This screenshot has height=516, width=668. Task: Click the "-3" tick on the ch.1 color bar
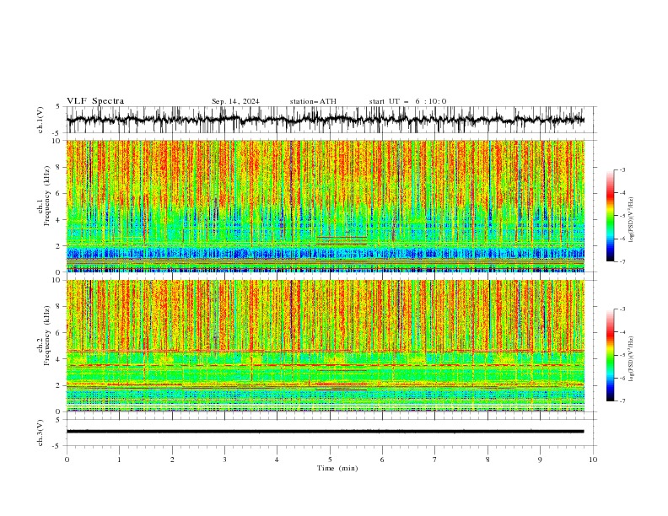pos(622,169)
